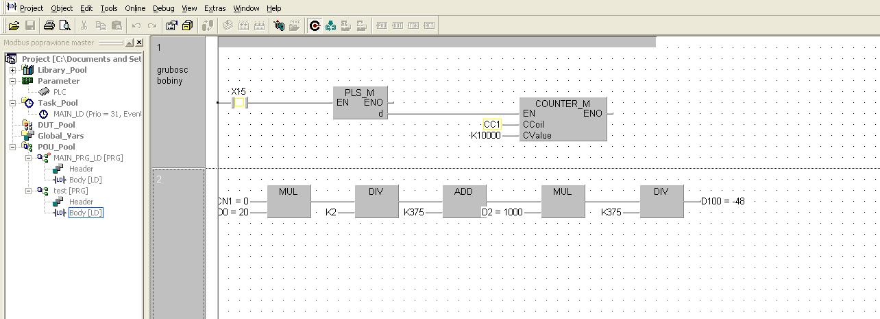Open the Tools menu
The height and width of the screenshot is (319, 880).
[x=109, y=8]
